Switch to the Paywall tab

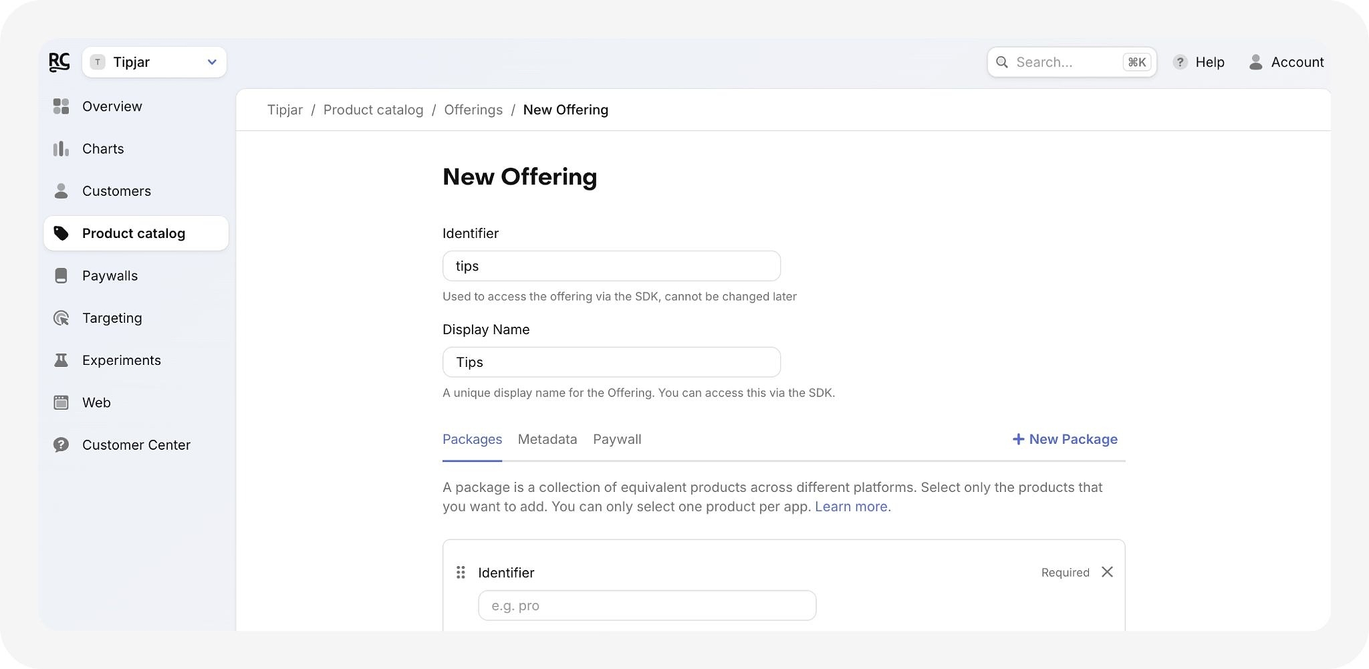pos(617,439)
